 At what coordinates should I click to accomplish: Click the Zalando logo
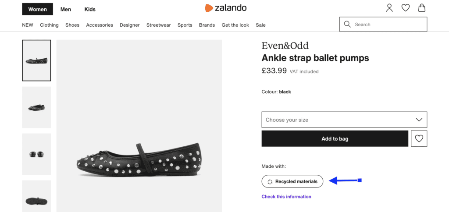click(225, 8)
